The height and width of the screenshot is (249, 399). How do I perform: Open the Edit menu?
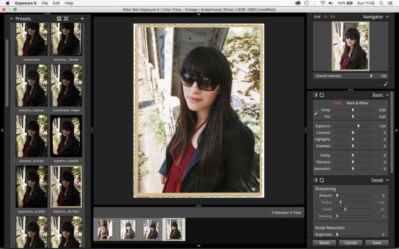tap(56, 3)
